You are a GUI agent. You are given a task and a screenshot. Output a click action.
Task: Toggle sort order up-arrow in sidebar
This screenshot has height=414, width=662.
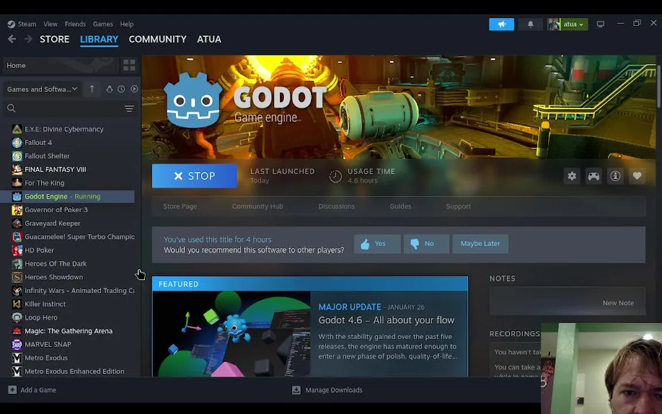point(92,89)
